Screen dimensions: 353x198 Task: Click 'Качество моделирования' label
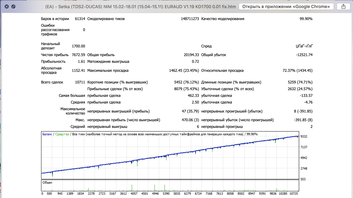[x=223, y=19]
